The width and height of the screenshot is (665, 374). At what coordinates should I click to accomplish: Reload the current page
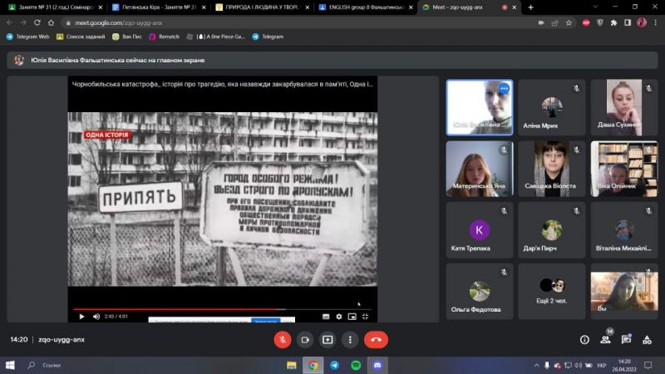(x=37, y=22)
